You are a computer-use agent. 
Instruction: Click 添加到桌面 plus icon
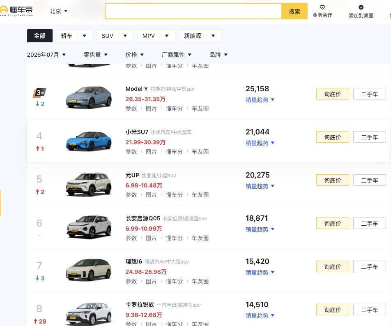(x=361, y=7)
